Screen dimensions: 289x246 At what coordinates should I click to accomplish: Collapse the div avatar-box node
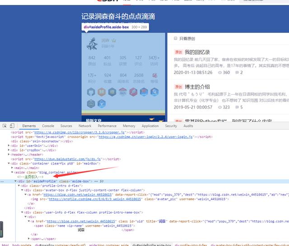pyautogui.click(x=22, y=190)
